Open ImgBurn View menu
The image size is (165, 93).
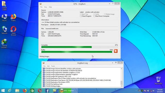(46, 7)
